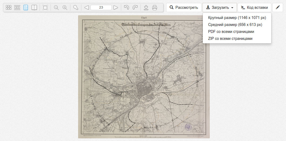Go to the next page

coord(116,7)
